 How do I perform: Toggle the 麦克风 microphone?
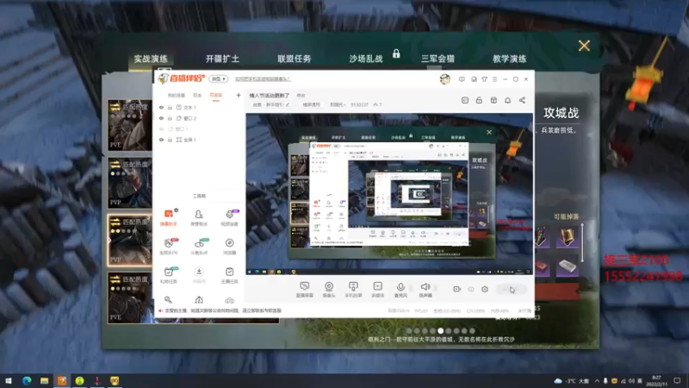[x=400, y=290]
